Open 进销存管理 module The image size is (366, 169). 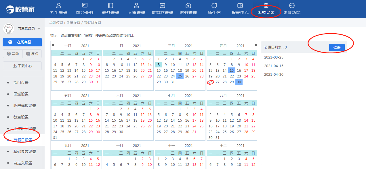click(162, 9)
